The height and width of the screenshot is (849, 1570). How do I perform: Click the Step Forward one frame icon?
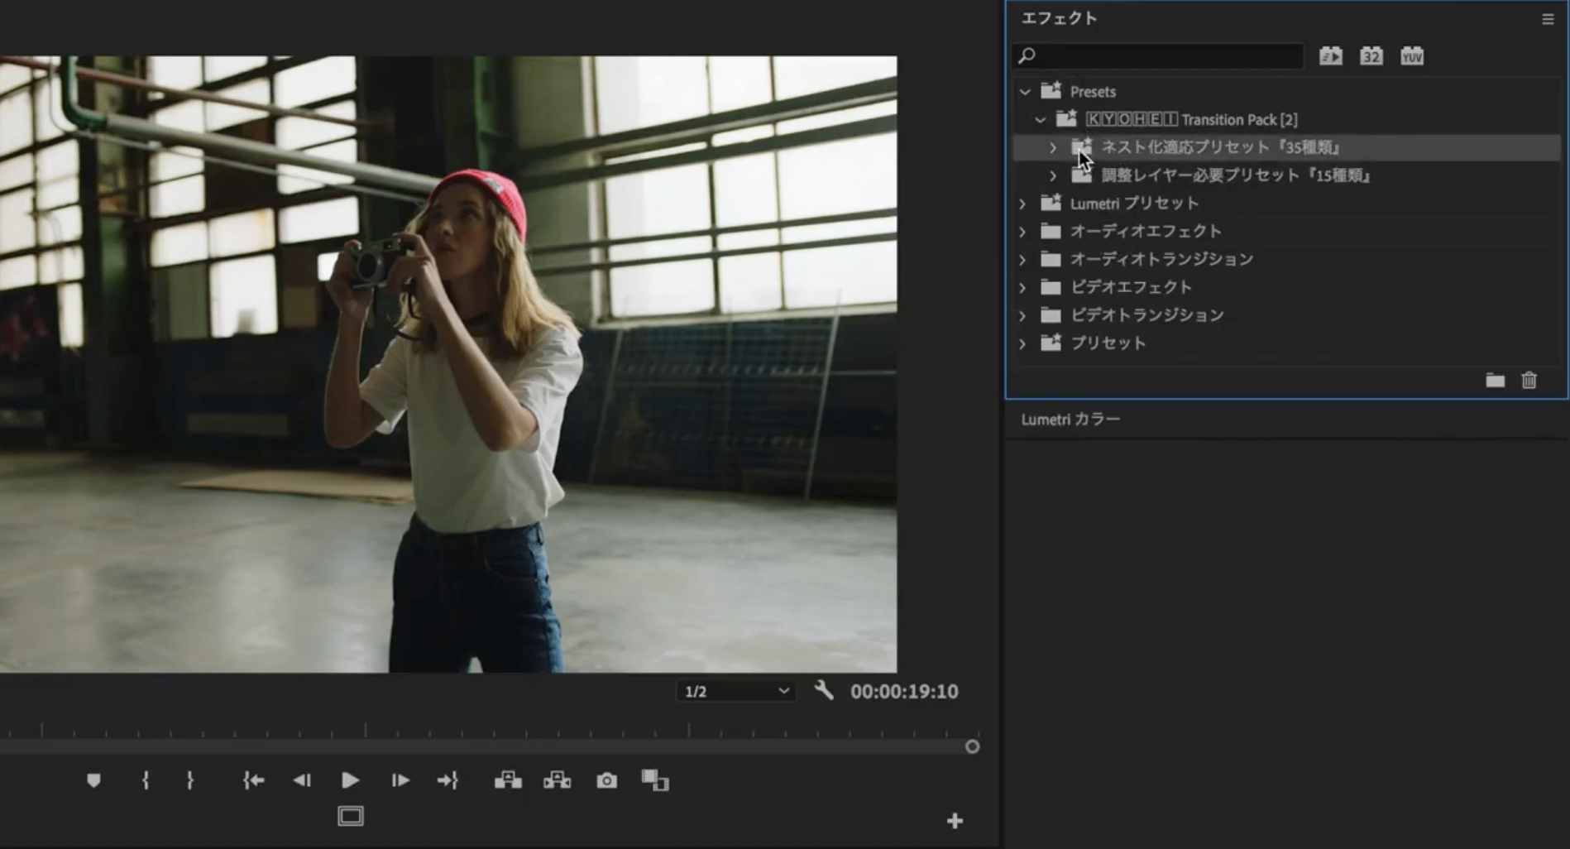(400, 779)
